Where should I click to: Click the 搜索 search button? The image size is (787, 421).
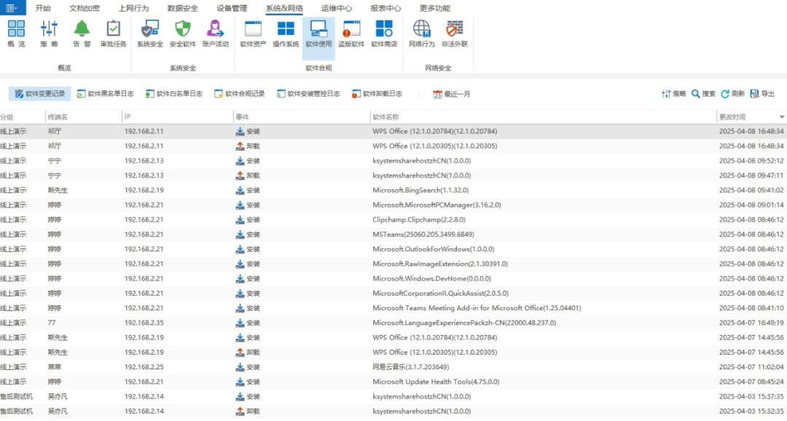(703, 94)
